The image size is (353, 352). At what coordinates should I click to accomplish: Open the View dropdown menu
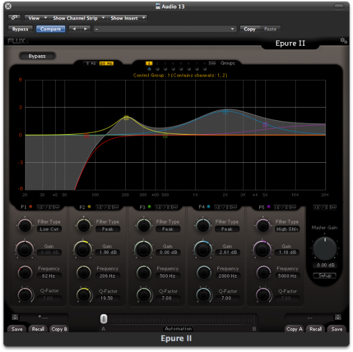(36, 18)
